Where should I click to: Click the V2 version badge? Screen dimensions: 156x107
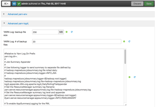pos(14,4)
